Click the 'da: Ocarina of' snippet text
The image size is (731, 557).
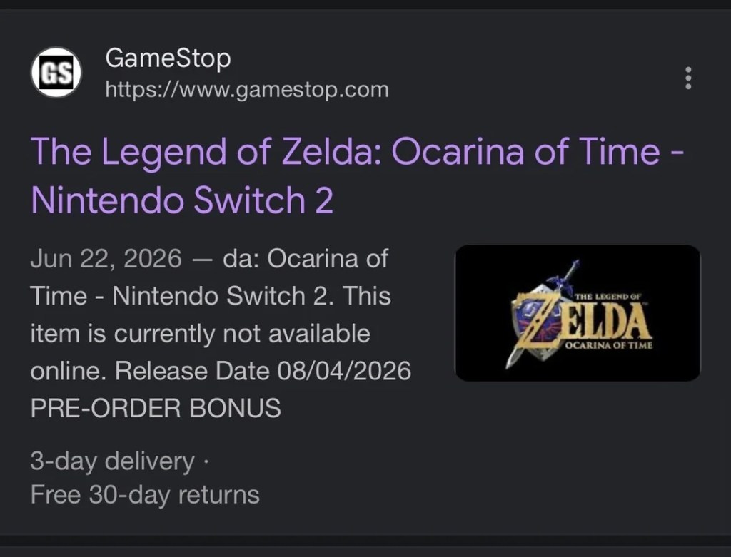tap(306, 258)
